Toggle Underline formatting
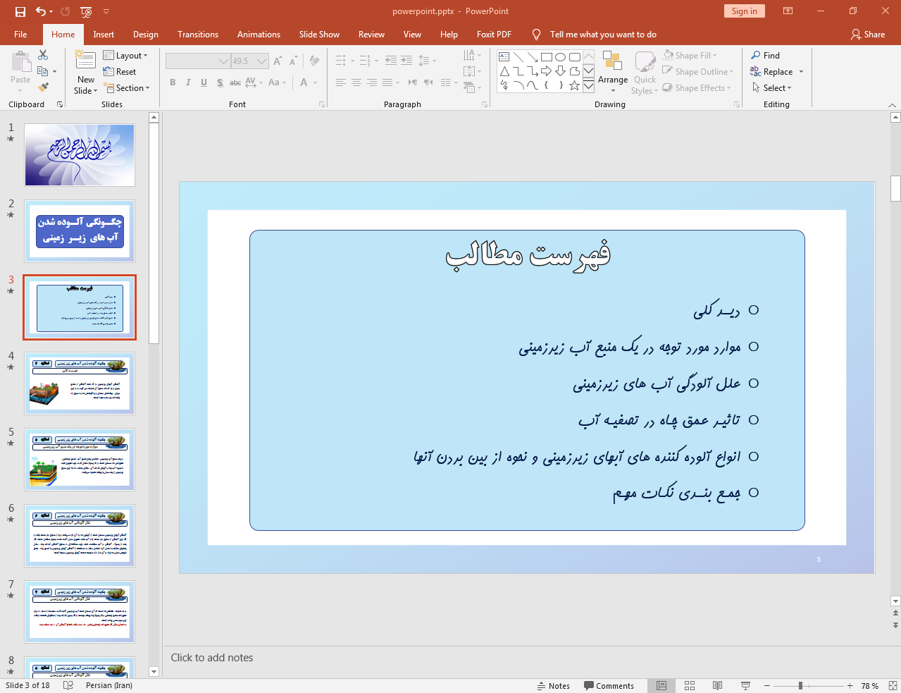901x693 pixels. click(x=204, y=82)
